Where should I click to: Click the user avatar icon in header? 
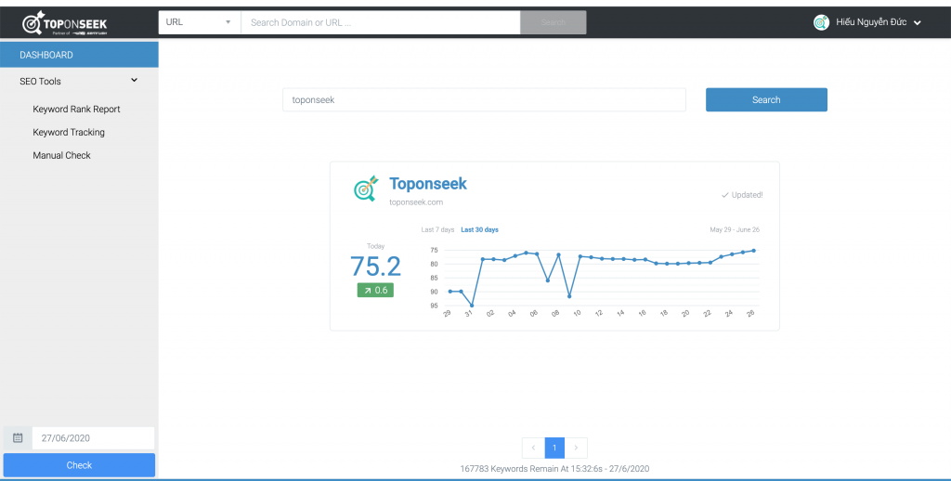point(821,22)
